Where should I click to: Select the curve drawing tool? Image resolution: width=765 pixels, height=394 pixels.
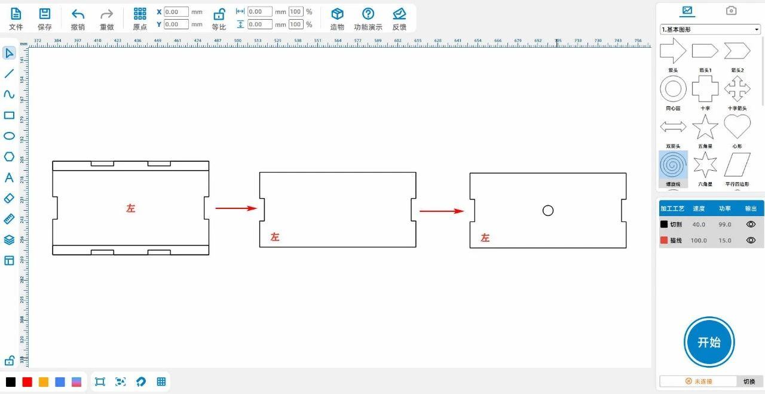9,94
